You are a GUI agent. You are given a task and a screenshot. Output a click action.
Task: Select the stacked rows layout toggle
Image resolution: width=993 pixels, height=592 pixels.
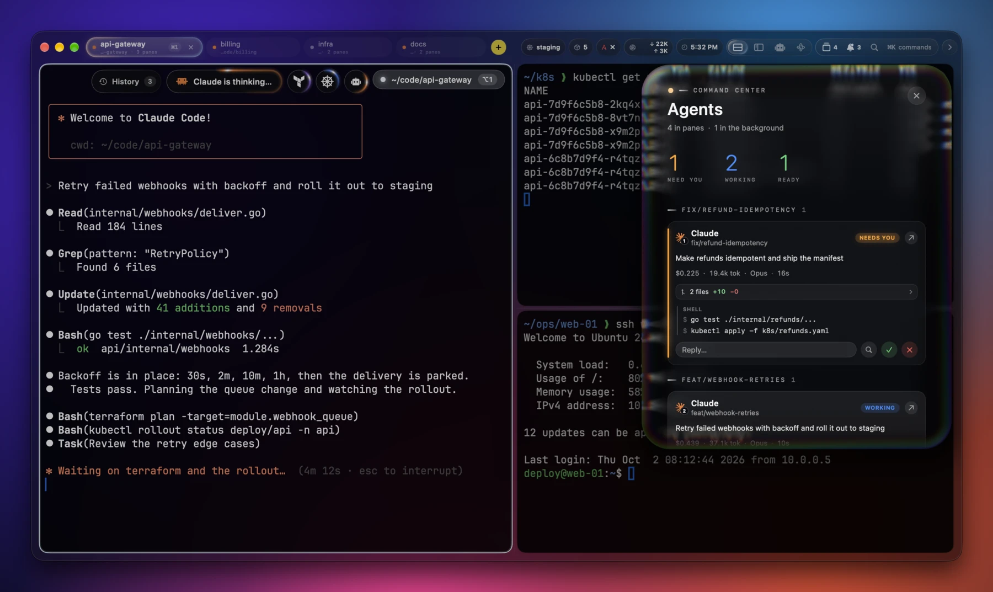[x=738, y=47]
